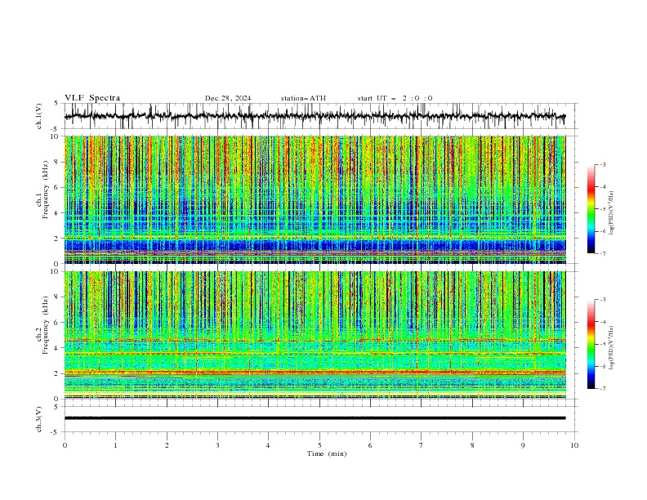This screenshot has width=647, height=500.
Task: Click the "station=ATH" header label
Action: click(303, 98)
